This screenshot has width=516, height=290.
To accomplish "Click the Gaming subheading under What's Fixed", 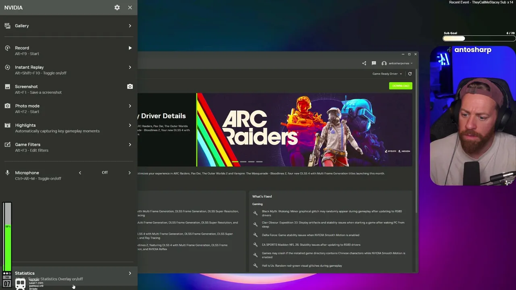I will (x=257, y=204).
